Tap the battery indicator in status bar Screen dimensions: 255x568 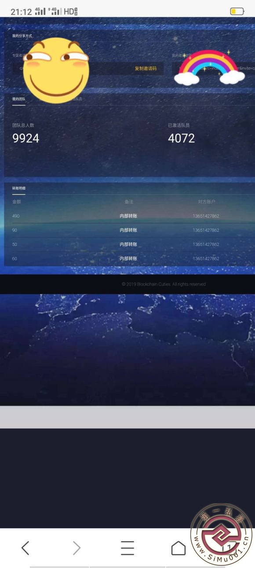click(x=237, y=11)
